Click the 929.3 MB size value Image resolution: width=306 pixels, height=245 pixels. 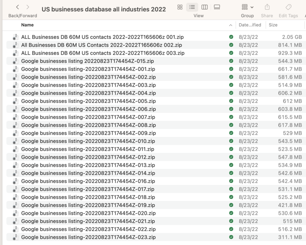coord(290,53)
